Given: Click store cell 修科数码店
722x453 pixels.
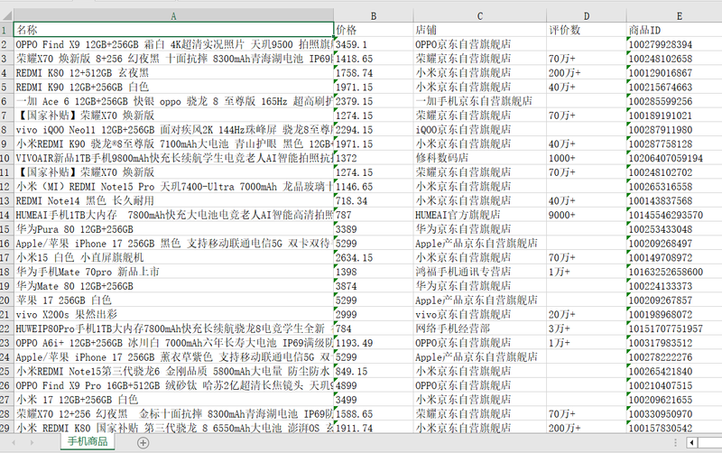Looking at the screenshot, I should (x=480, y=158).
